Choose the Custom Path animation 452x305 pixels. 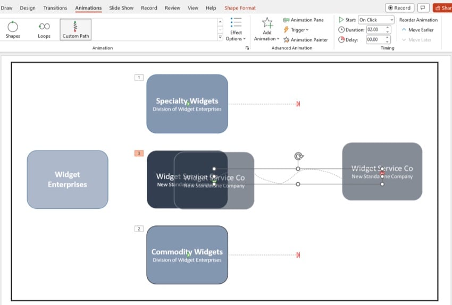76,30
